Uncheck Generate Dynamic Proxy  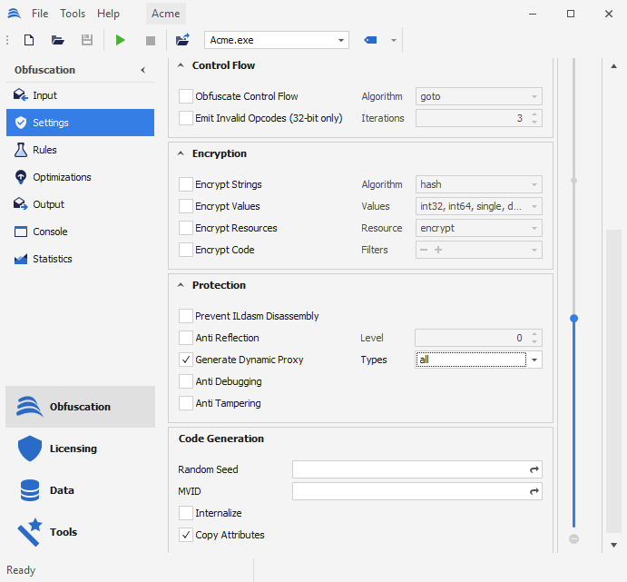click(x=186, y=360)
